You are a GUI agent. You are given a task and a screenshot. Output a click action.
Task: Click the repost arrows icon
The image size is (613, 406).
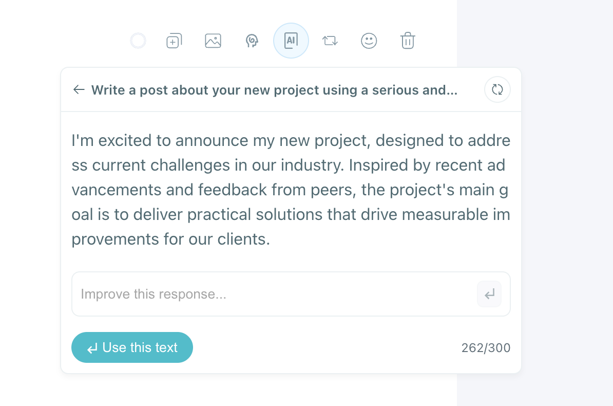click(x=330, y=41)
